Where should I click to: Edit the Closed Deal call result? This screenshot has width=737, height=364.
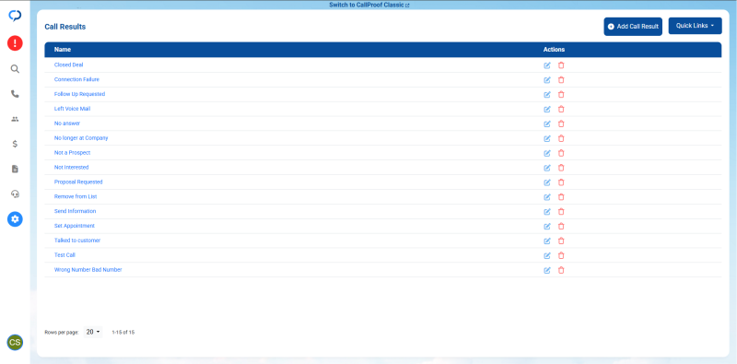point(547,65)
